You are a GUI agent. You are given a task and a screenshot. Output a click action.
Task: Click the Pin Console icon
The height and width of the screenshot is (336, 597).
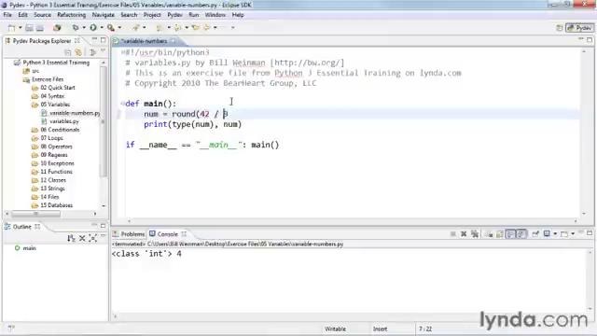point(535,234)
